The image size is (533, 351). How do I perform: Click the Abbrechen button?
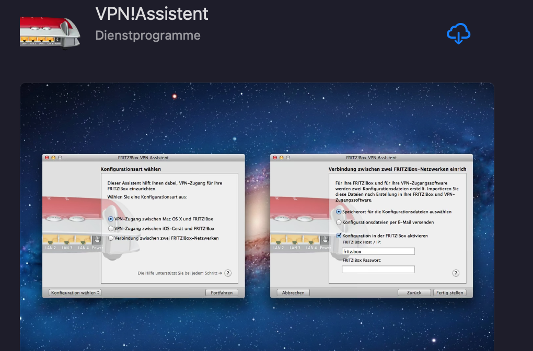coord(293,292)
